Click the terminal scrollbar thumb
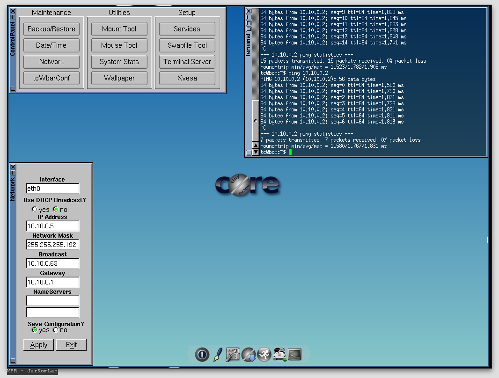 255,120
